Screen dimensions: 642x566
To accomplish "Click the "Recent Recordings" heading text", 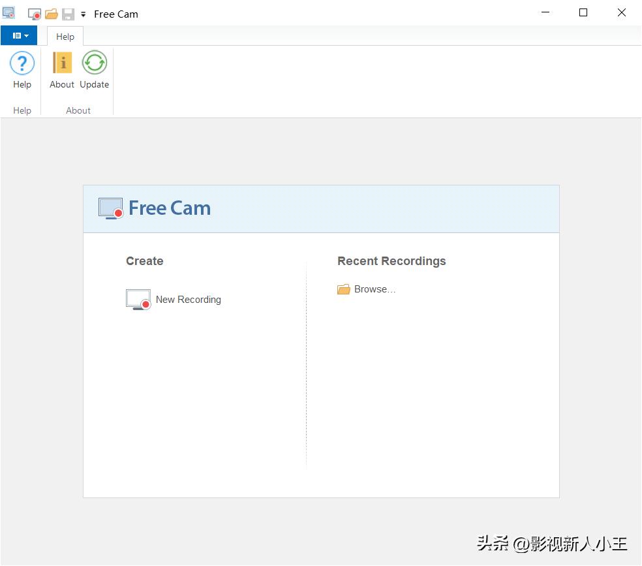I will [x=391, y=261].
